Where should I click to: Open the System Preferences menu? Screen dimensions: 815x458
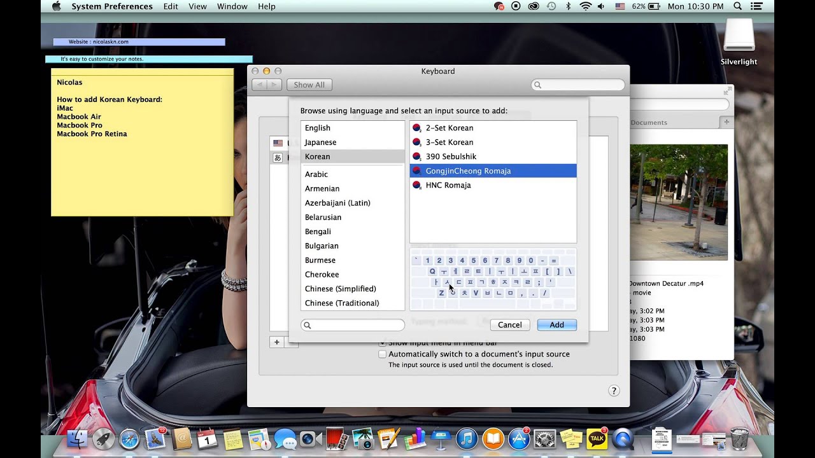click(112, 6)
